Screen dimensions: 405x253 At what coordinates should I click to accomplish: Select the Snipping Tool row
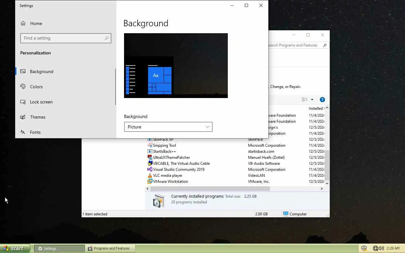(x=235, y=145)
